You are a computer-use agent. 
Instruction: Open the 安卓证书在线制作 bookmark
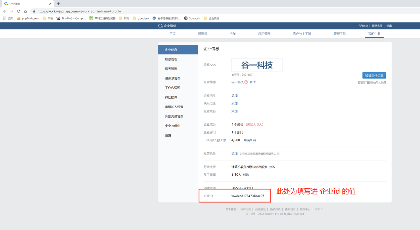click(167, 18)
